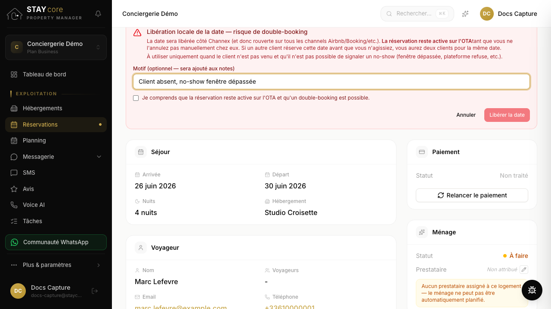Edit the cleaning provider with the pencil icon
The width and height of the screenshot is (551, 309).
pos(523,270)
